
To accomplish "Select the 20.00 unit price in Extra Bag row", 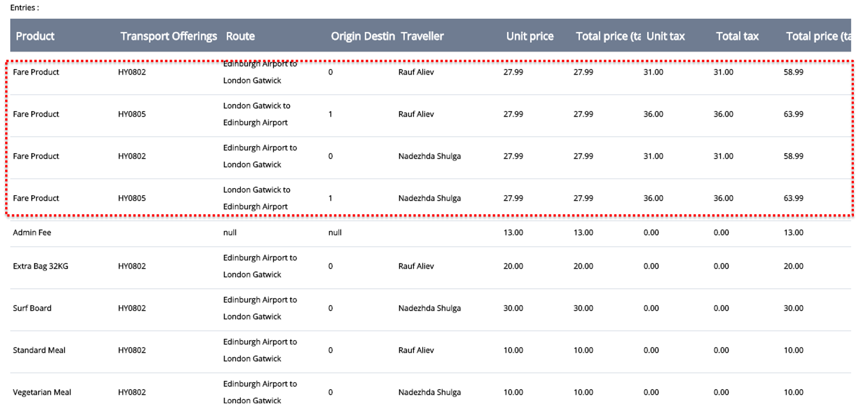I will (513, 266).
